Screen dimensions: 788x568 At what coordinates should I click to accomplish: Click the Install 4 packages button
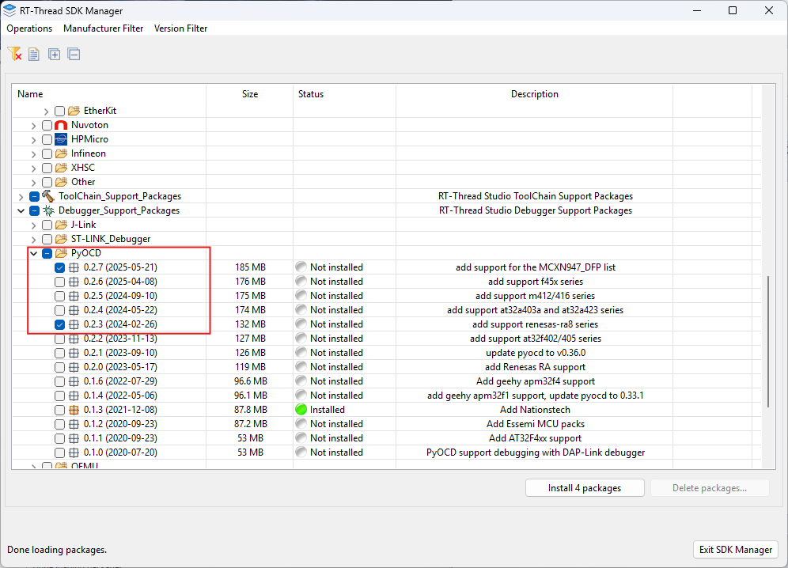coord(584,488)
